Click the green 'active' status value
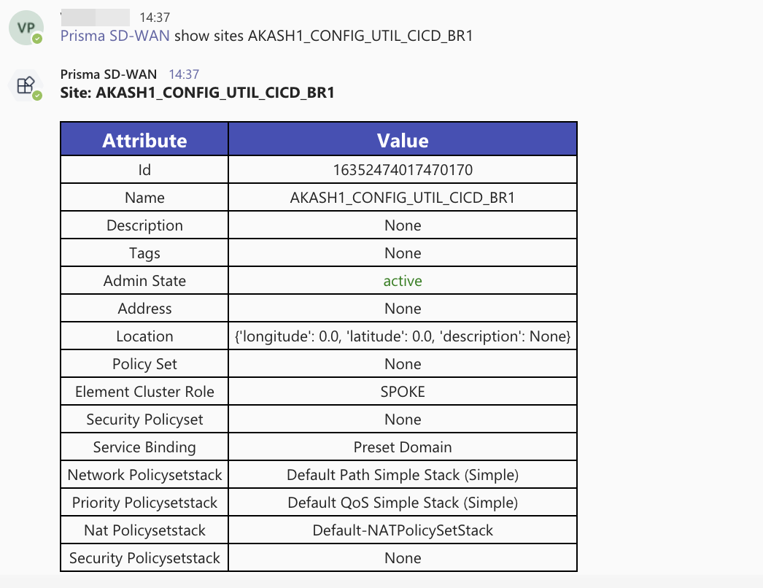763x588 pixels. (403, 281)
